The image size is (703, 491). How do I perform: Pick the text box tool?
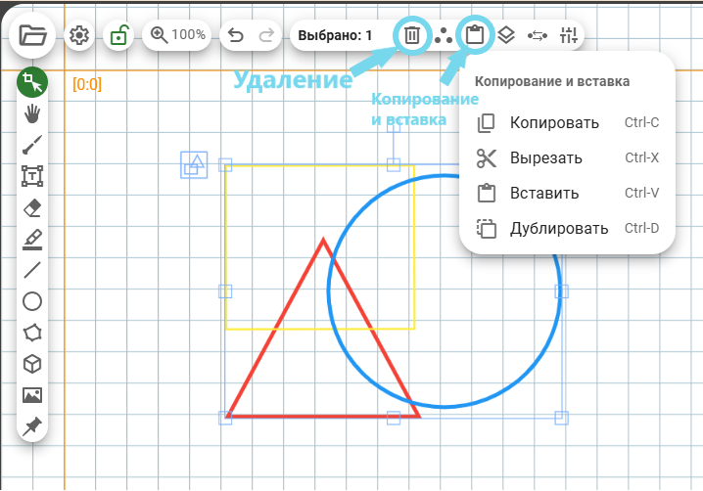(x=32, y=176)
